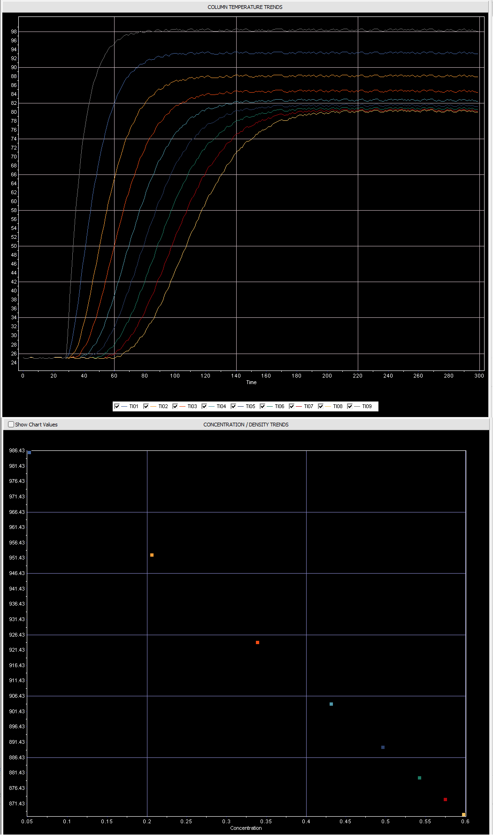Hide the TI03 temperature trend

[175, 406]
